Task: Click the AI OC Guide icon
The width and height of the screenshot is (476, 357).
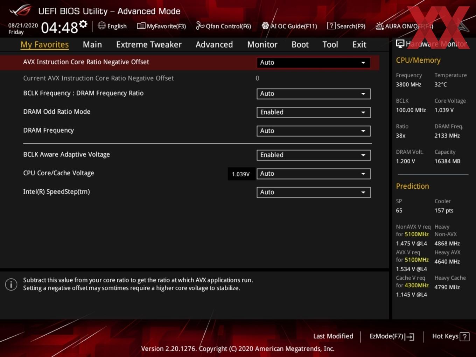Action: click(265, 26)
